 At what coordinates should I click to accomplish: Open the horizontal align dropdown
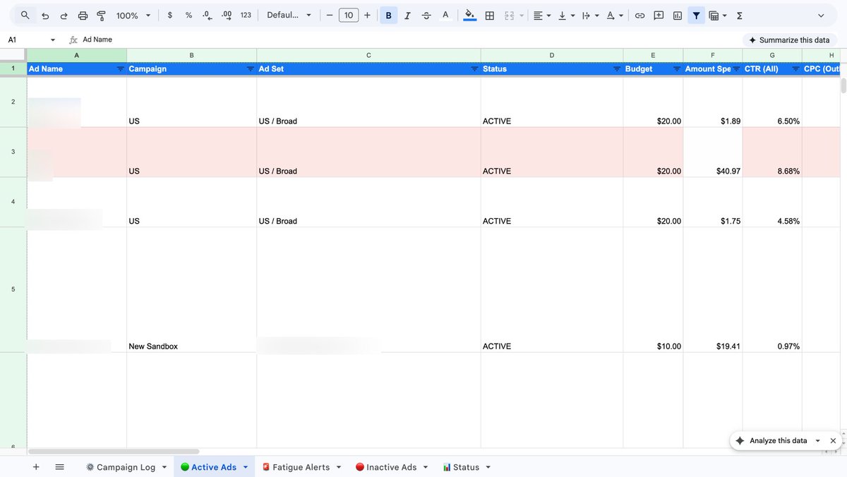click(x=542, y=15)
